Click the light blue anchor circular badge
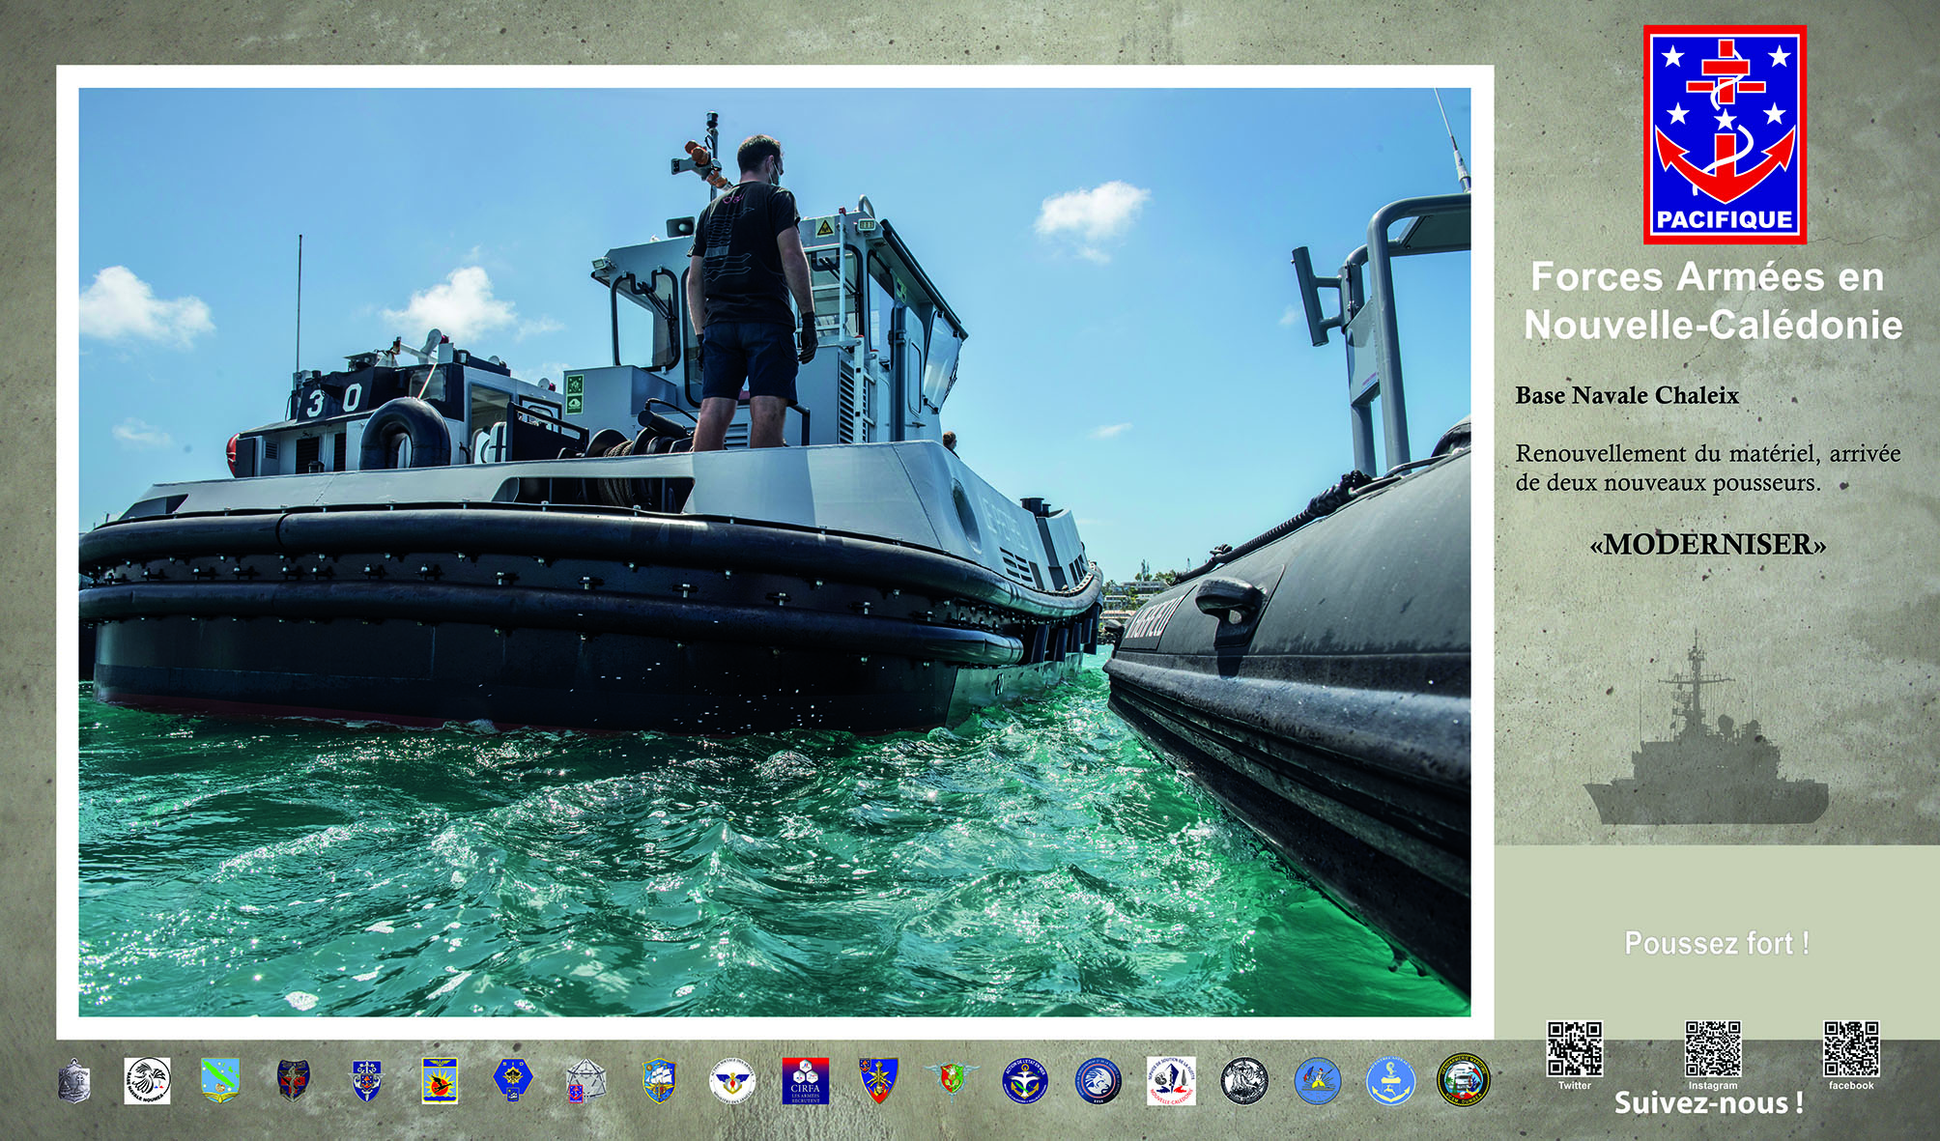The height and width of the screenshot is (1141, 1940). pos(1390,1080)
